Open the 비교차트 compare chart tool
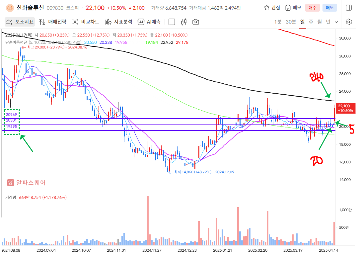356x256 pixels. (x=86, y=22)
